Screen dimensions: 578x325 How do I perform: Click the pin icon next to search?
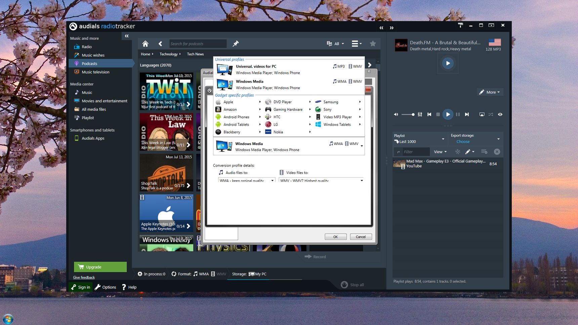click(x=236, y=44)
